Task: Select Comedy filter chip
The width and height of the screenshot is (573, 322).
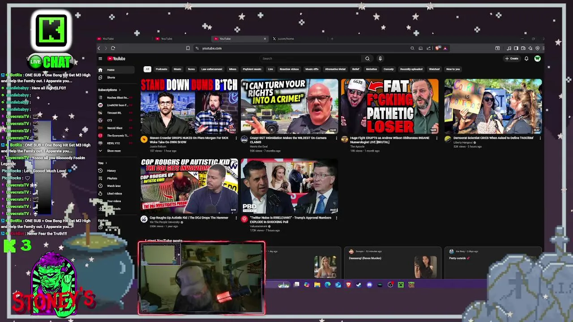Action: pos(389,69)
